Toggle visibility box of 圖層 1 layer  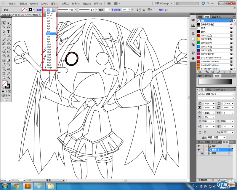198,153
